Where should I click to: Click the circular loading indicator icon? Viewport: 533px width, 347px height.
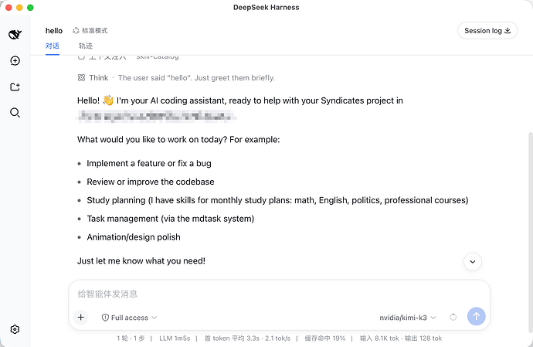point(453,318)
